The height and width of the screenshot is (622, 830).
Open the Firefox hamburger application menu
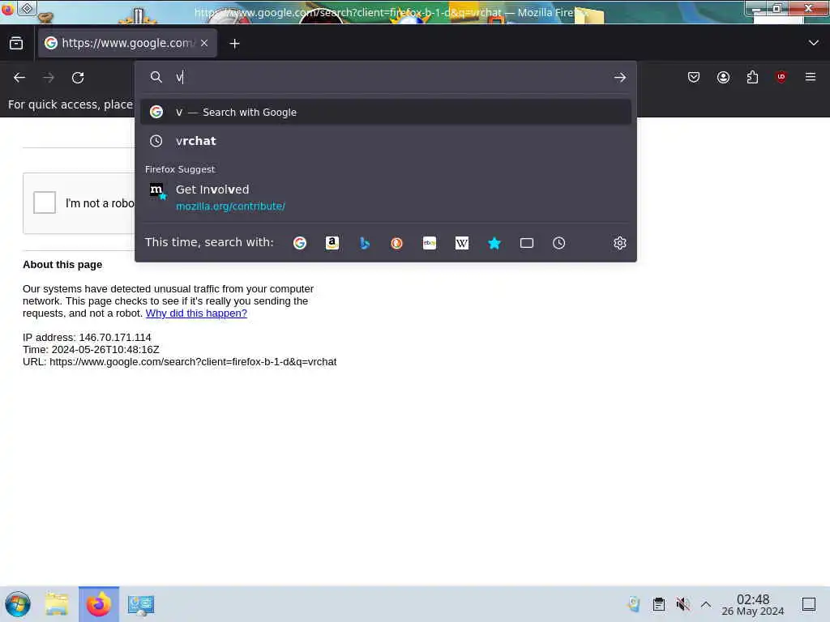[811, 77]
